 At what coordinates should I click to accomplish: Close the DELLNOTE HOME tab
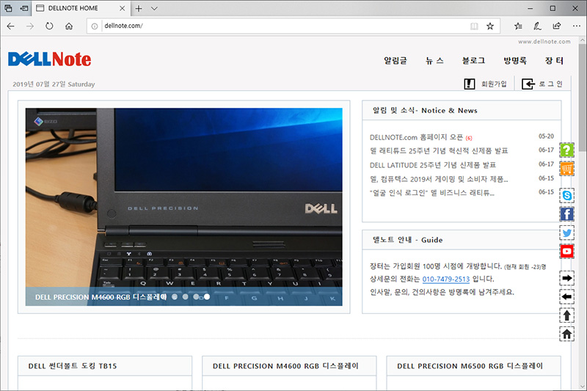coord(122,8)
